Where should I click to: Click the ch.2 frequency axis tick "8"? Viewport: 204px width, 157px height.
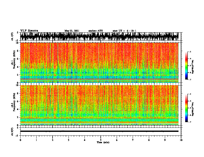pos(18,93)
